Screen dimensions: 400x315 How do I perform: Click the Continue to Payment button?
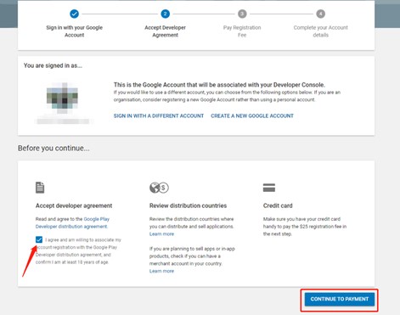[x=340, y=299]
